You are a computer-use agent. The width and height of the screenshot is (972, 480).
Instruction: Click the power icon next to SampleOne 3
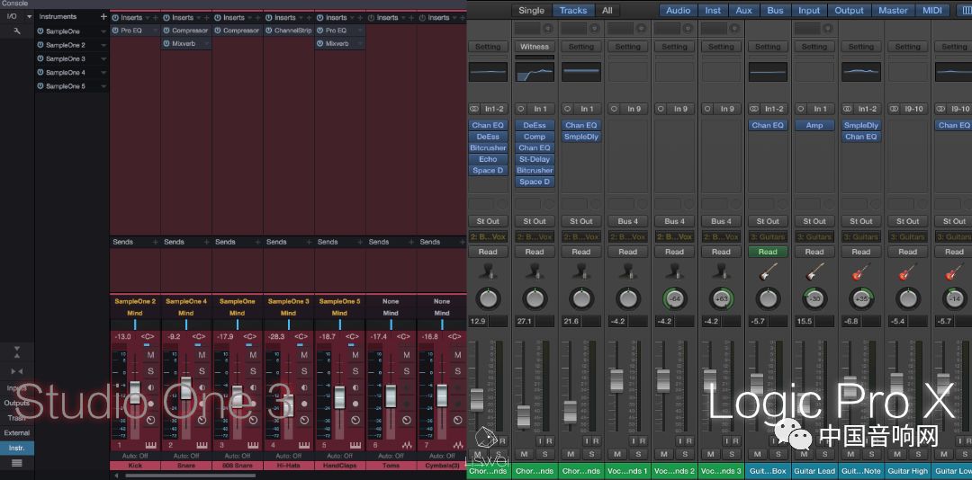(40, 58)
